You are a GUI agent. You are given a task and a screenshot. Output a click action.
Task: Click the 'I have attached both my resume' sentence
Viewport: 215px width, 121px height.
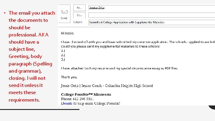pos(119,68)
